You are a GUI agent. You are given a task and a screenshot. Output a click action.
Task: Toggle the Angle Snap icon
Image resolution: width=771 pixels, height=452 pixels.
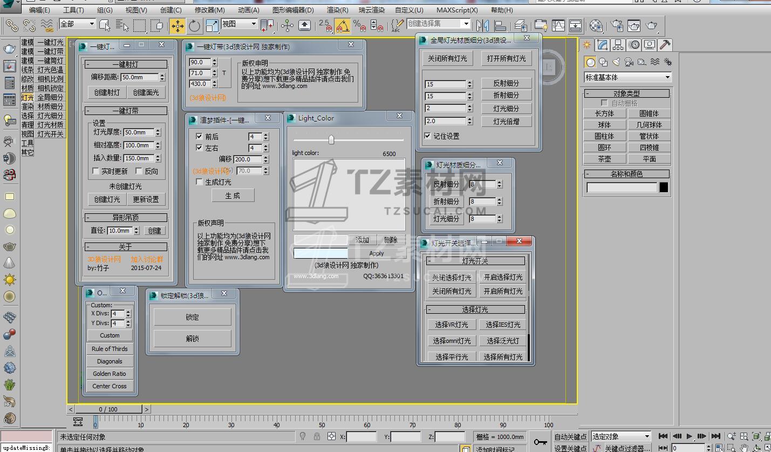tap(342, 25)
